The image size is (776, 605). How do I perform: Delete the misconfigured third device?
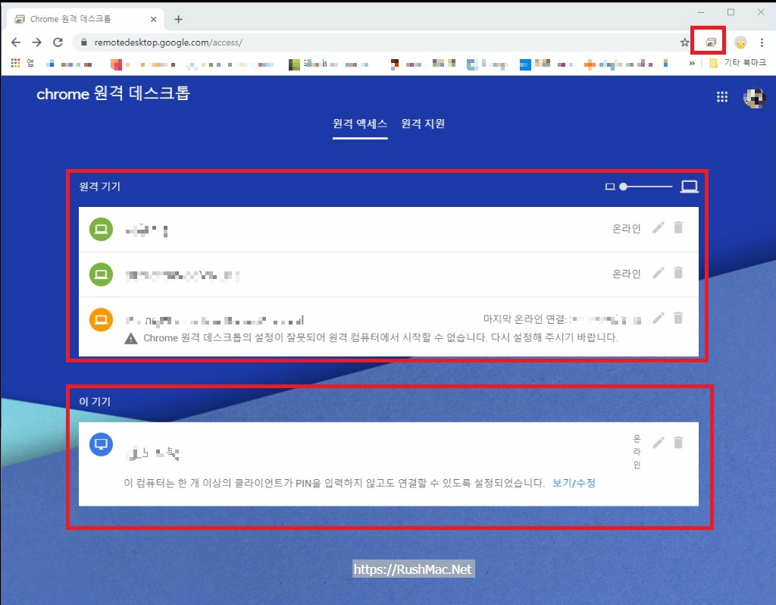tap(678, 318)
